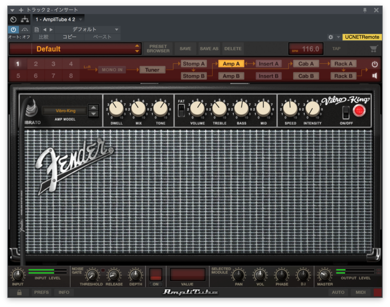Open the gear settings icon

(x=331, y=37)
